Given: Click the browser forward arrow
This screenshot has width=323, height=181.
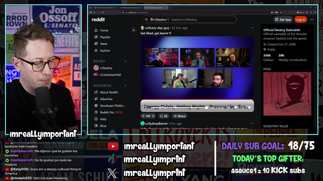Looking at the screenshot, I should 99,12.
